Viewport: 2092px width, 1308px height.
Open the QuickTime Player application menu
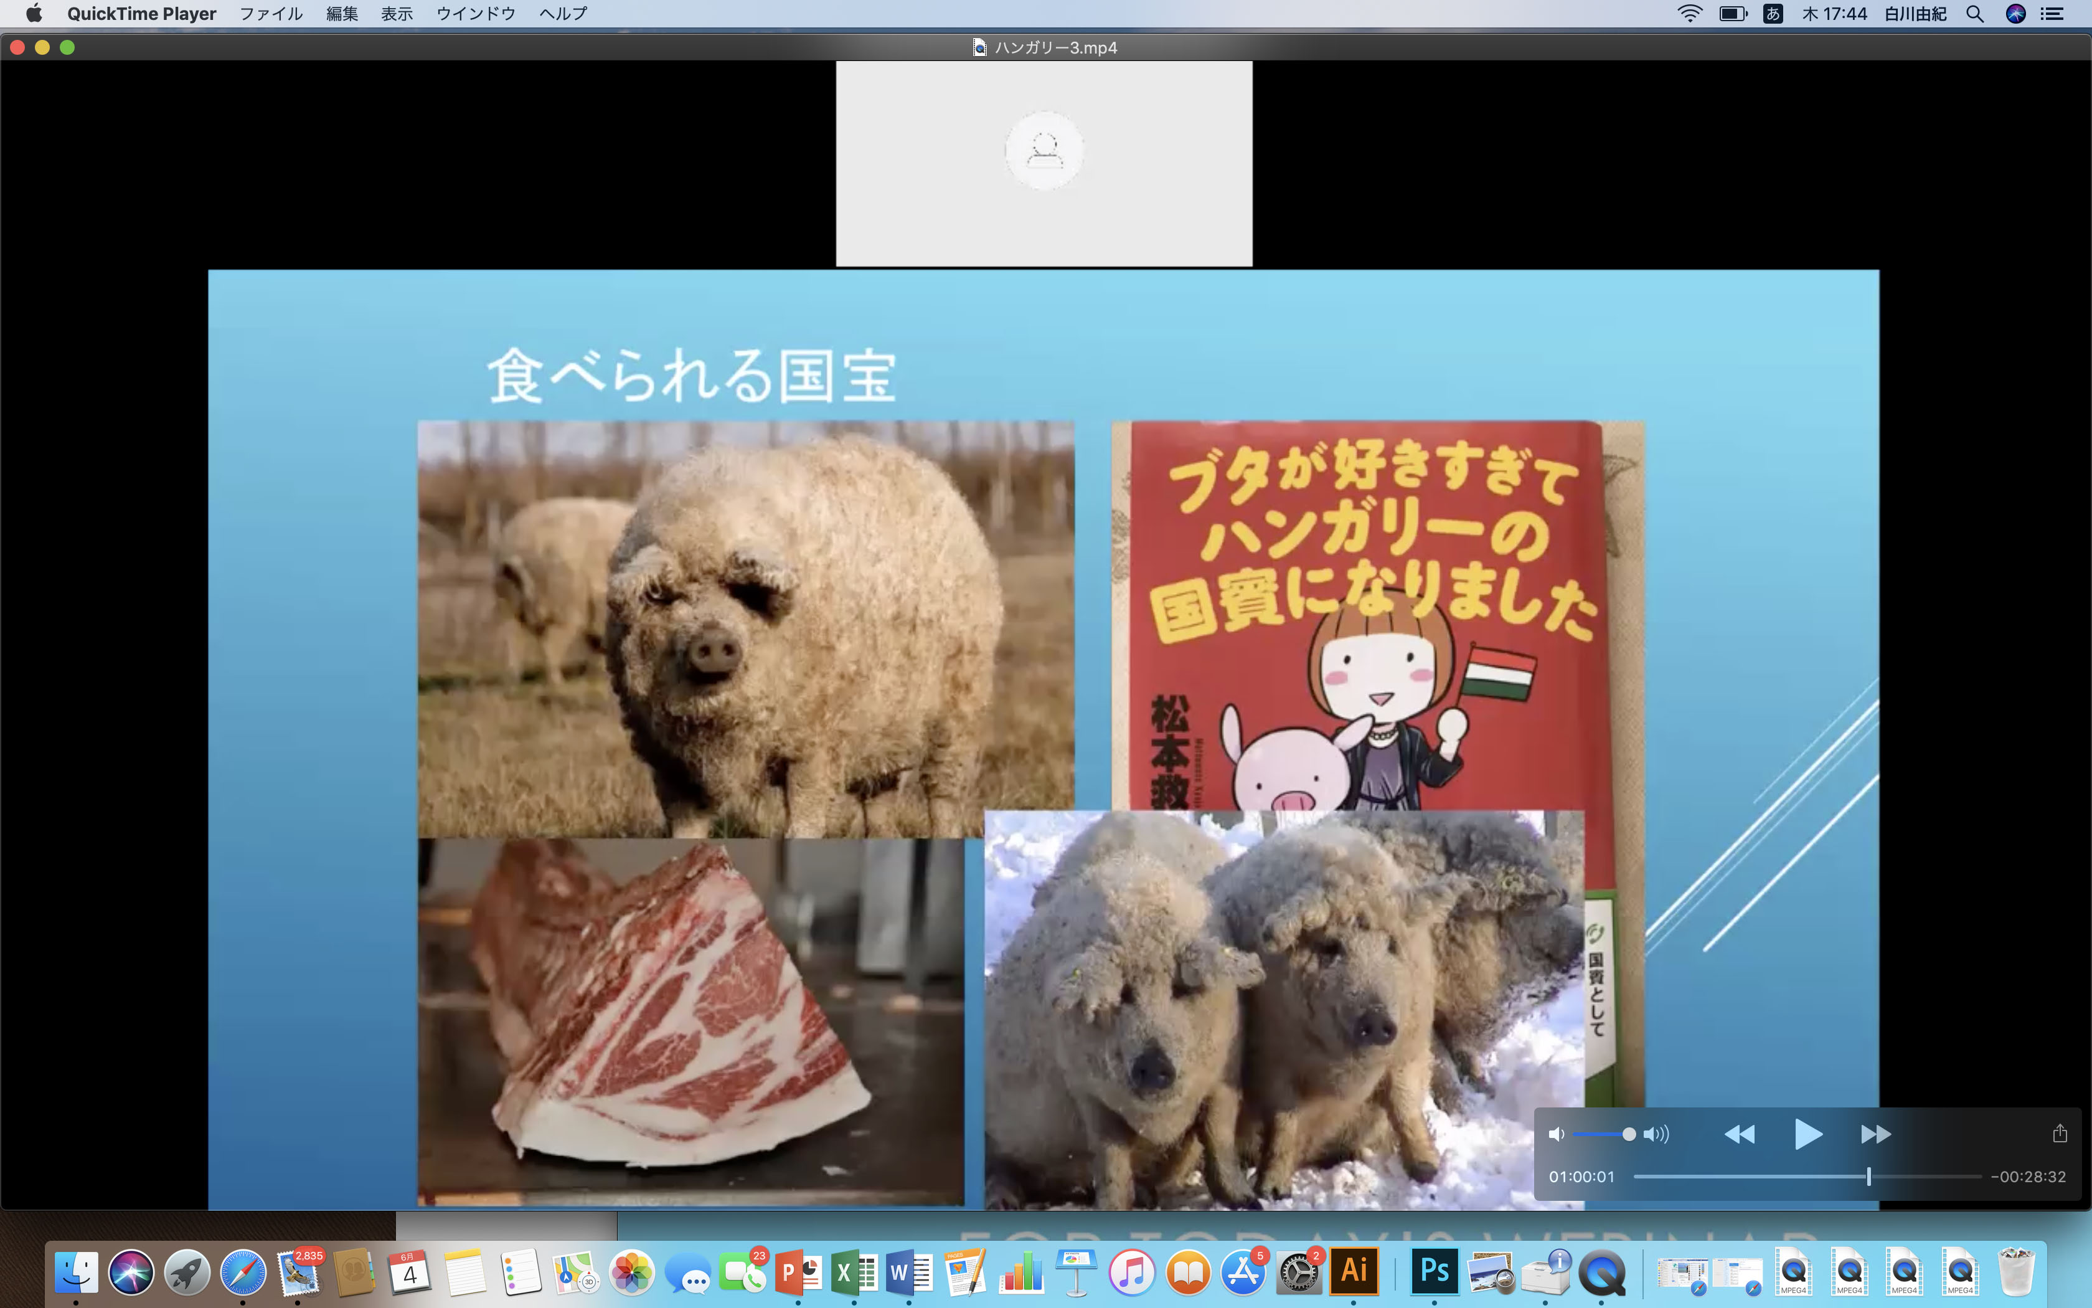point(142,13)
